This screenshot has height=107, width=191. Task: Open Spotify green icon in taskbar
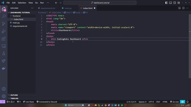122,105
